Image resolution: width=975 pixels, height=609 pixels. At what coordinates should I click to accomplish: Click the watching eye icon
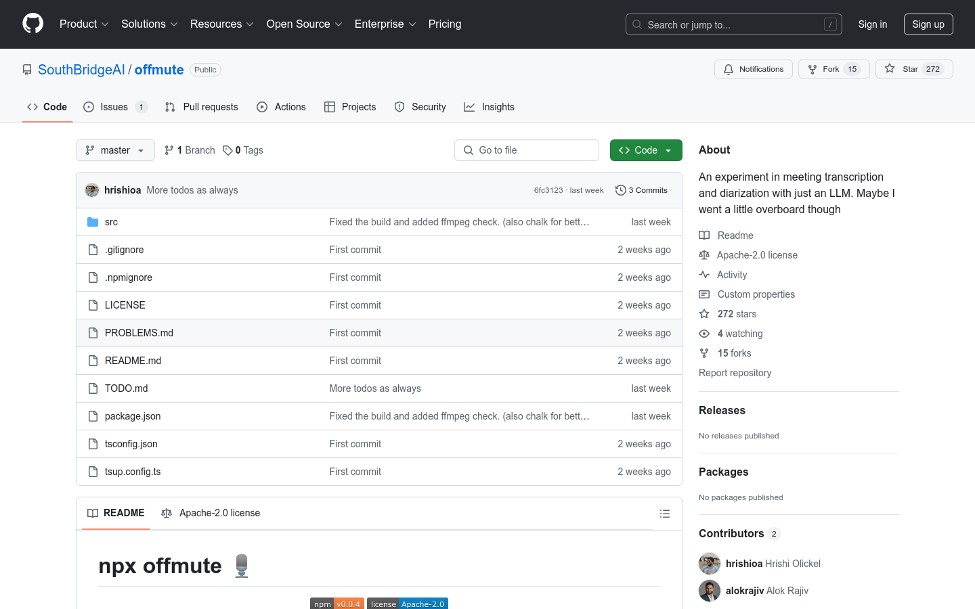(704, 334)
